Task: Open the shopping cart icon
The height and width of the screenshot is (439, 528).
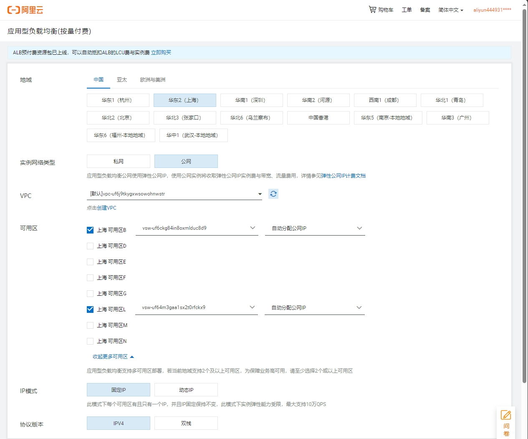Action: pyautogui.click(x=372, y=9)
